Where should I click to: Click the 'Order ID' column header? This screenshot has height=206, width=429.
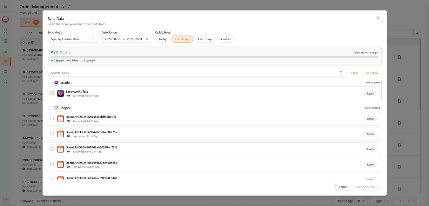[x=28, y=42]
